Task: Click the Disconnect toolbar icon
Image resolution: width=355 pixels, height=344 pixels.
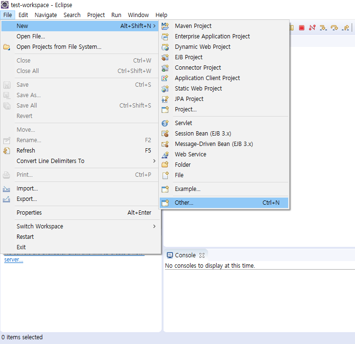Action: (312, 27)
